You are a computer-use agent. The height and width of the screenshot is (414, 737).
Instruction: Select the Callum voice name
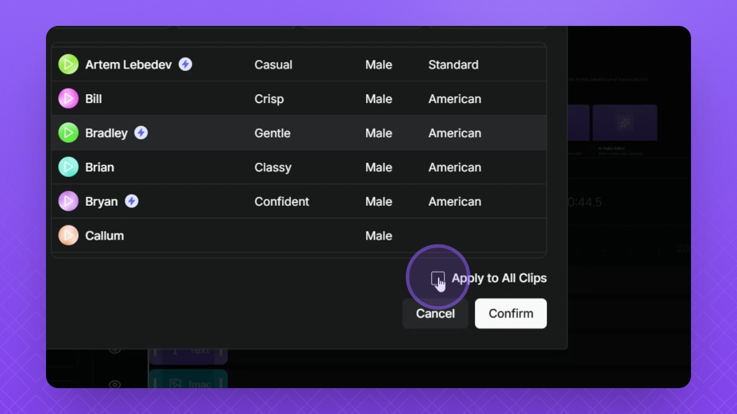[x=105, y=236]
